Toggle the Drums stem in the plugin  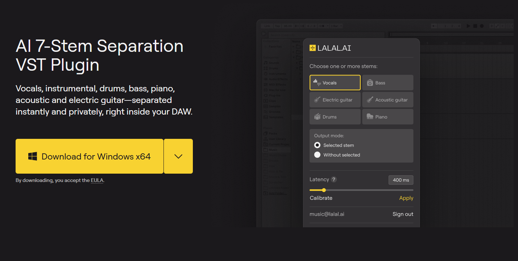pos(335,117)
